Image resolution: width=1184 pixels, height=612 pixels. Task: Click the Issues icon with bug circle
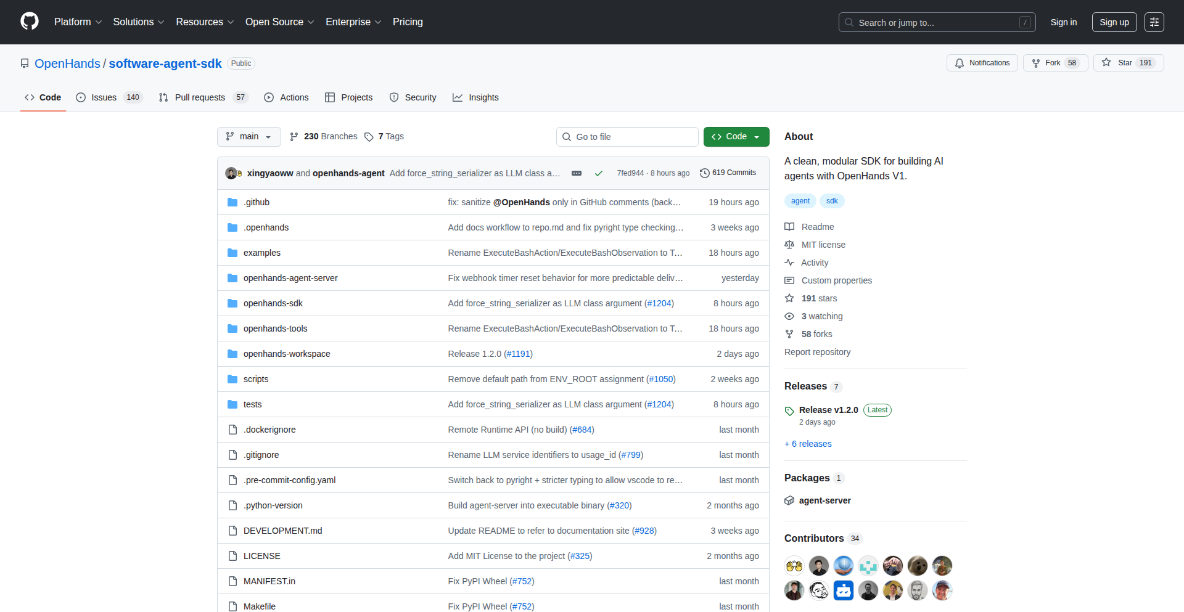tap(81, 97)
